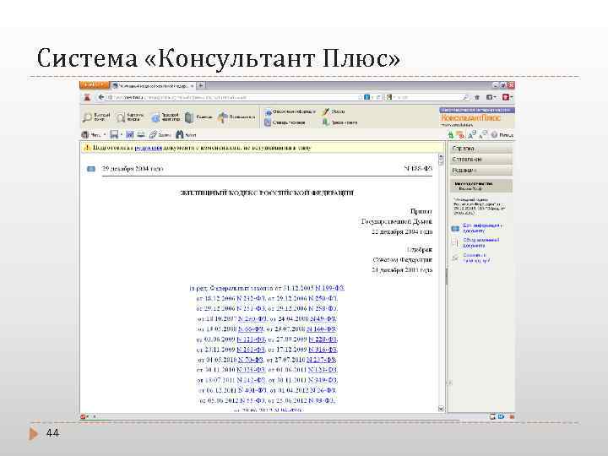Click the paperclip link icon
Image resolution: width=608 pixels, height=456 pixels.
153,134
